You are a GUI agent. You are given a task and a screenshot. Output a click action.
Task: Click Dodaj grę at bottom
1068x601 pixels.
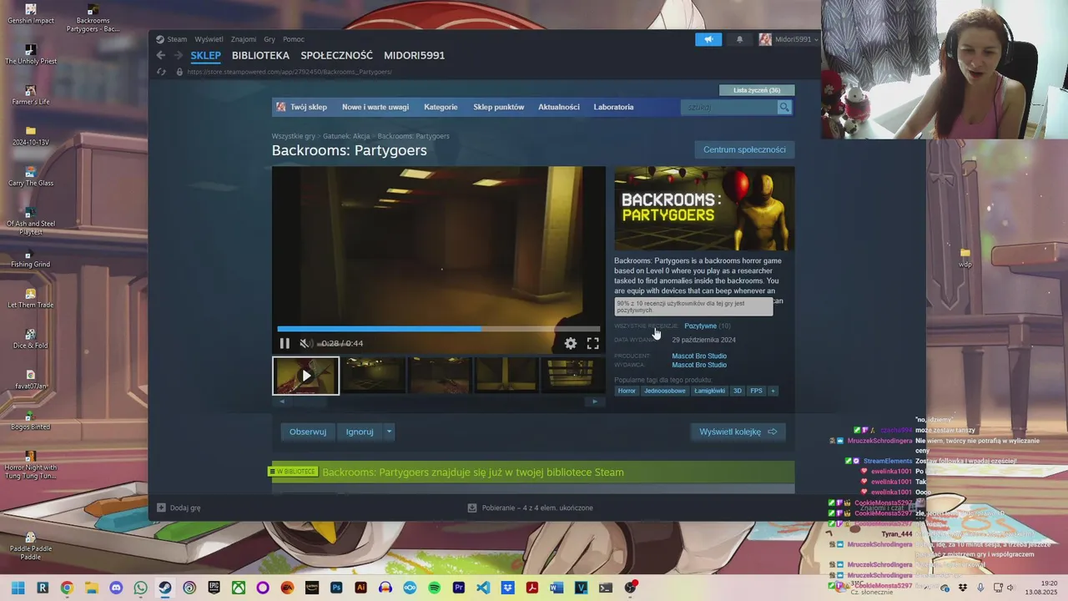point(179,508)
